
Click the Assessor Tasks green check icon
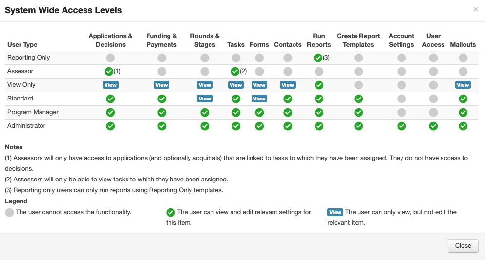[235, 71]
